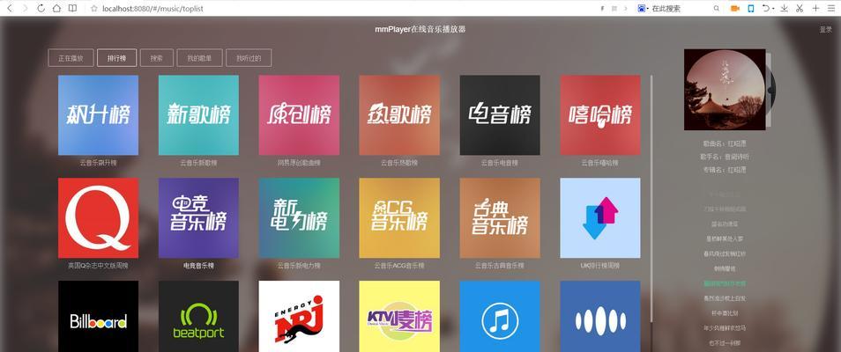
Task: Open the blue mobile phone icon
Action: [751, 9]
